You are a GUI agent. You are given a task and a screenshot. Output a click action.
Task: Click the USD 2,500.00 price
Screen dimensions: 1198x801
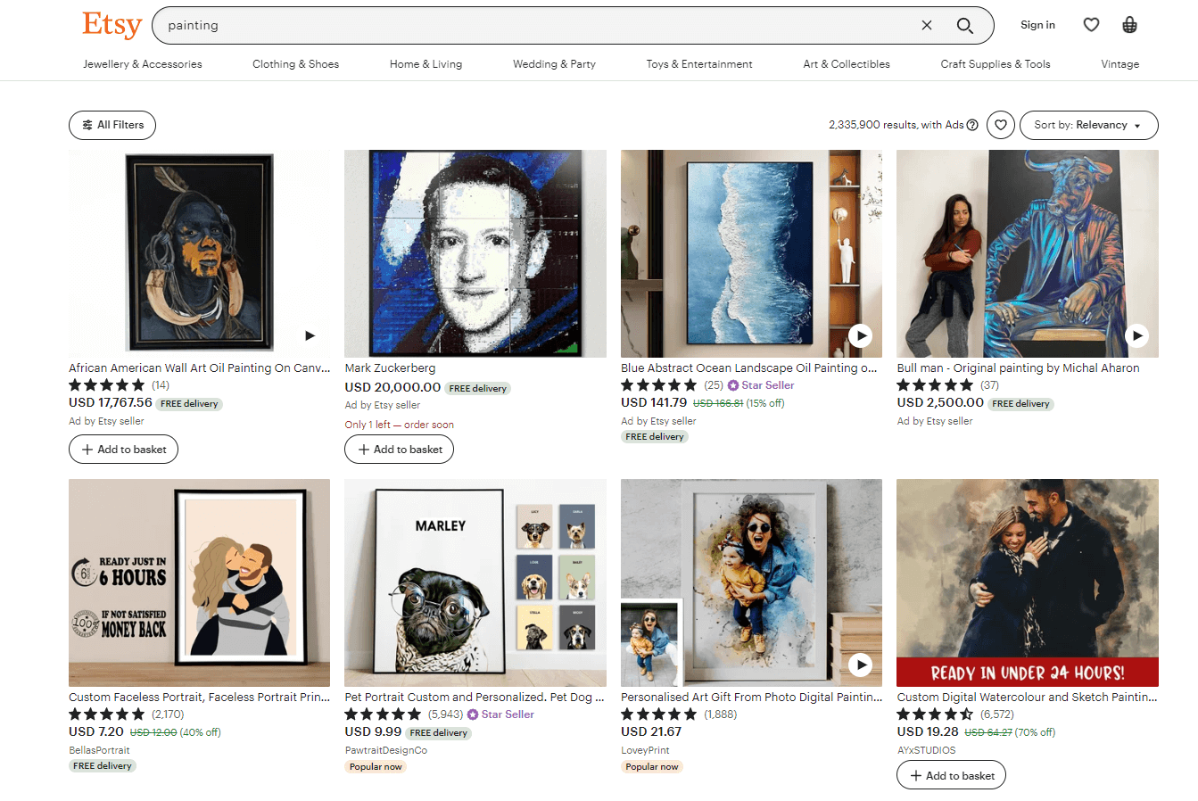point(940,403)
